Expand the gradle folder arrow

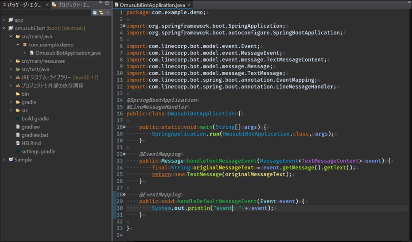point(11,102)
